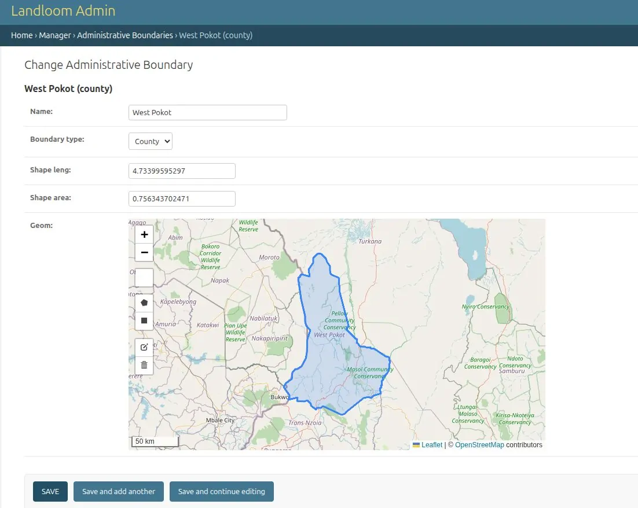This screenshot has width=638, height=508.
Task: Click the zoom in icon on the map
Action: tap(144, 234)
